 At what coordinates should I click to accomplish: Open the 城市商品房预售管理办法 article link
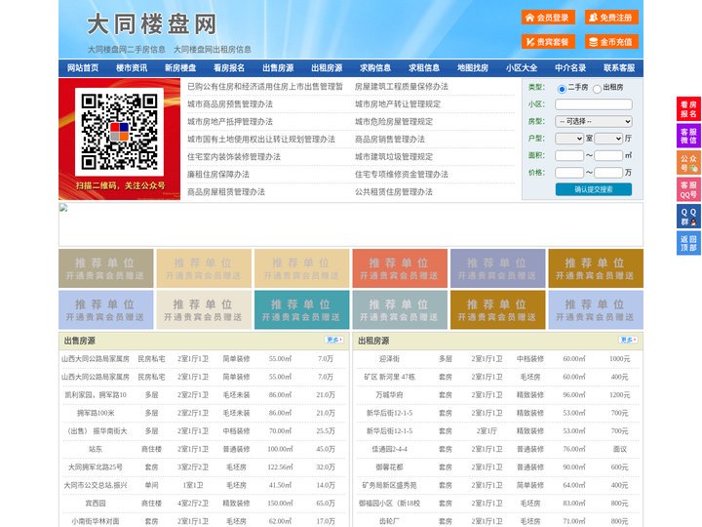click(230, 104)
